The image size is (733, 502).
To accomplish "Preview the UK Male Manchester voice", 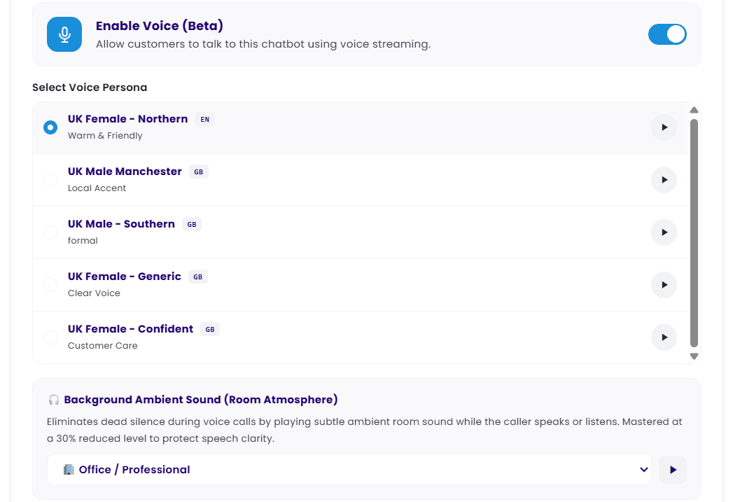I will [x=664, y=180].
